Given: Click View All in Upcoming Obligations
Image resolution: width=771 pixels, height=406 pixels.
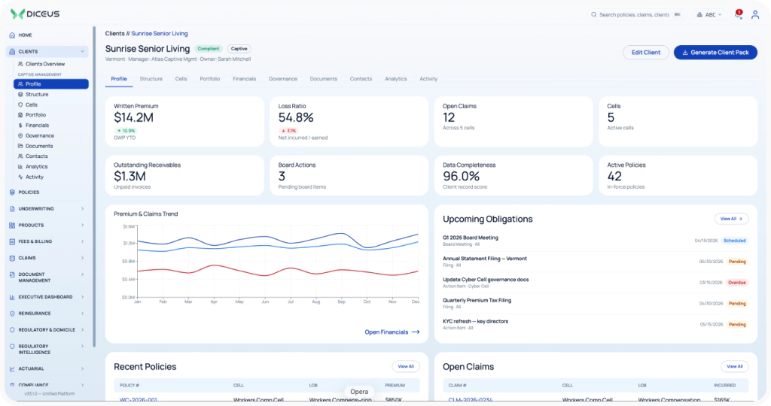Looking at the screenshot, I should (x=731, y=219).
